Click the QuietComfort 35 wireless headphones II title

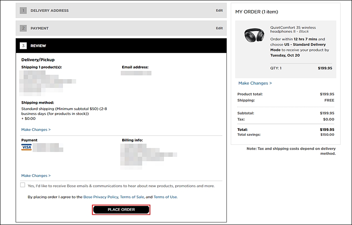(x=293, y=29)
